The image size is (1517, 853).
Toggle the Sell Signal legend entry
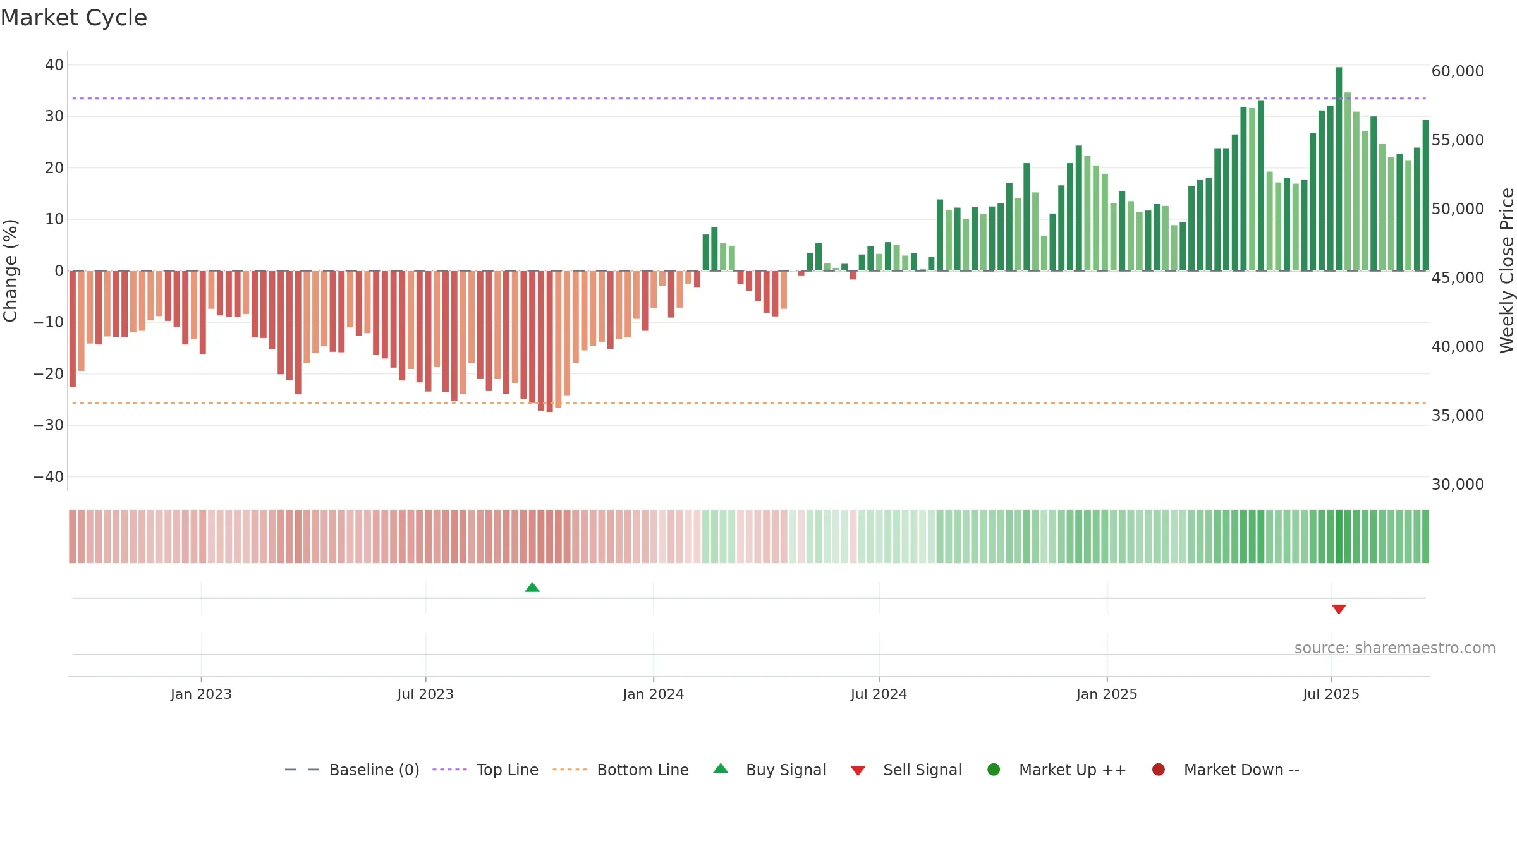pyautogui.click(x=906, y=770)
